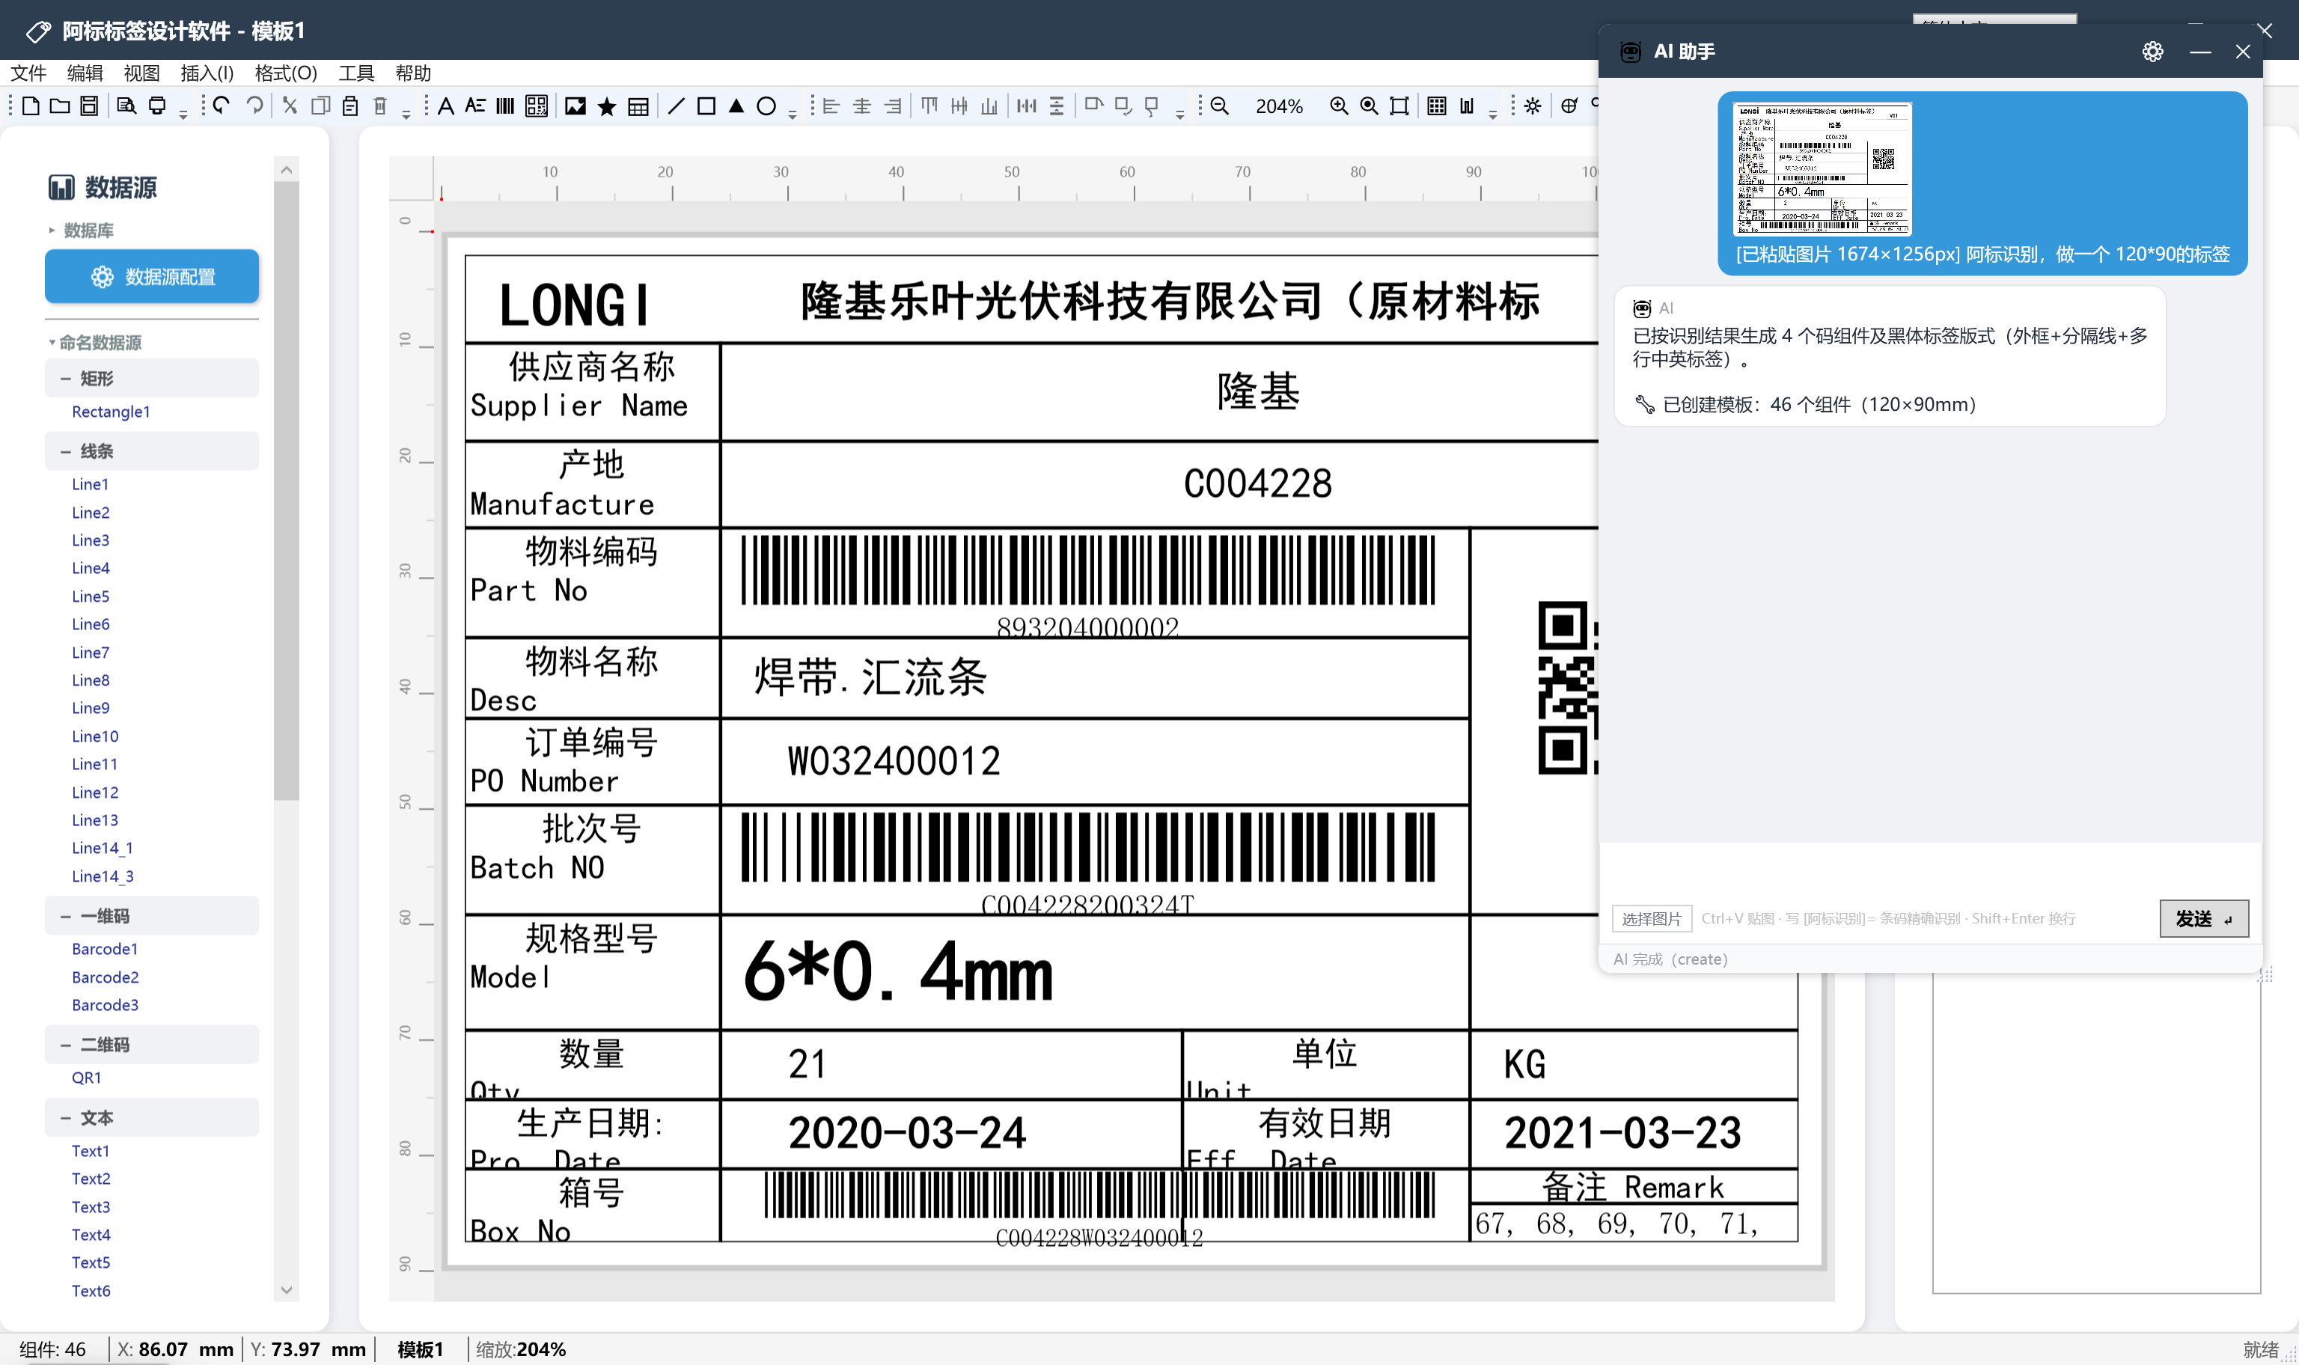Collapse the 文本 group

coord(65,1117)
